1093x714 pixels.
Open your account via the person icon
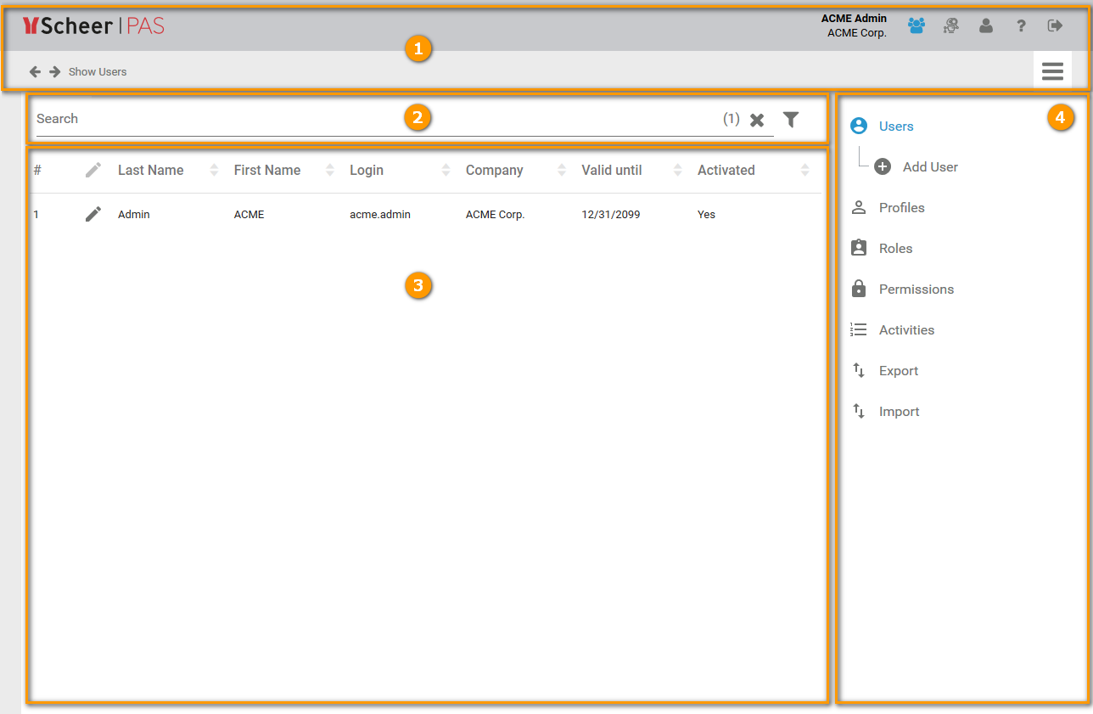point(986,26)
